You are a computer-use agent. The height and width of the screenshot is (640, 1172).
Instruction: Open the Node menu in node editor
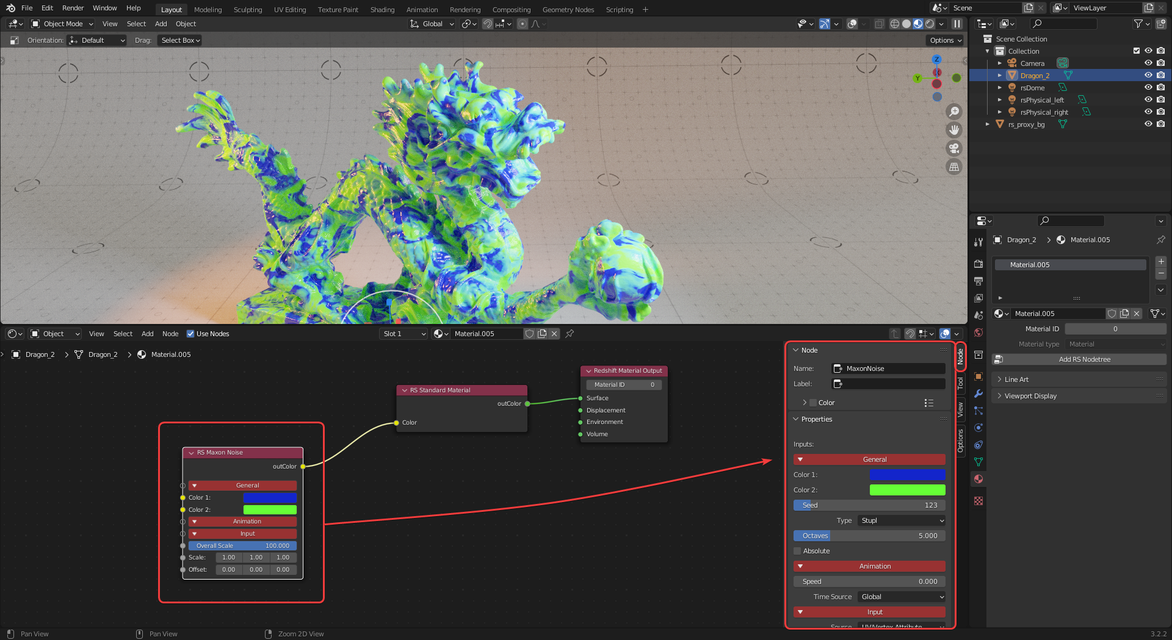tap(170, 334)
